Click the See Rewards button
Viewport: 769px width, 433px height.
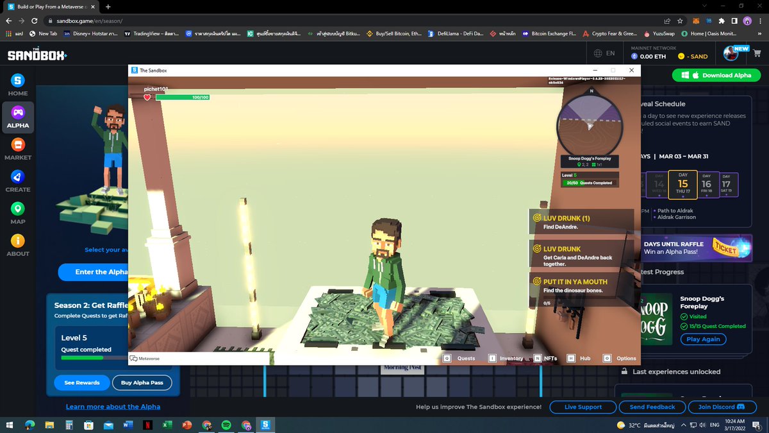(82, 382)
